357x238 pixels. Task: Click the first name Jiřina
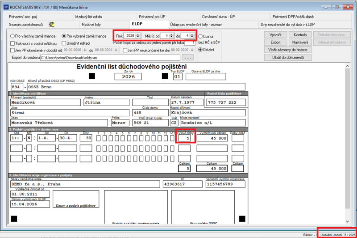(106, 102)
